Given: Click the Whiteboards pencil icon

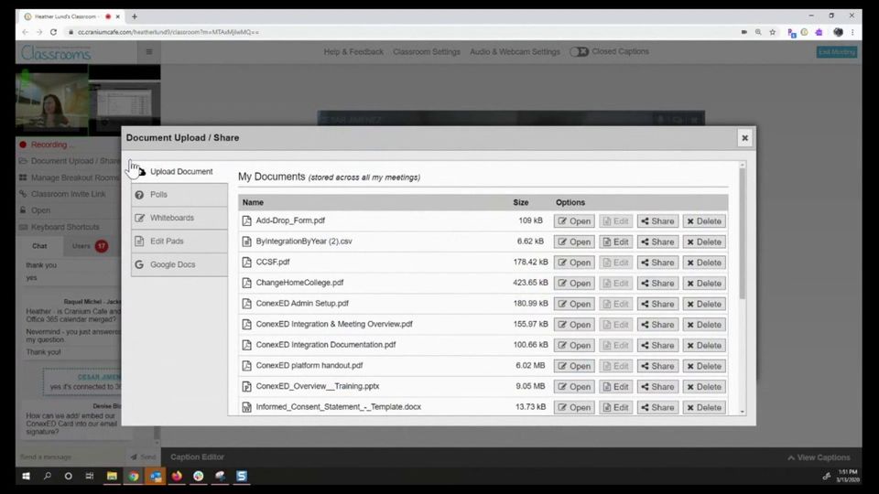Looking at the screenshot, I should [139, 218].
